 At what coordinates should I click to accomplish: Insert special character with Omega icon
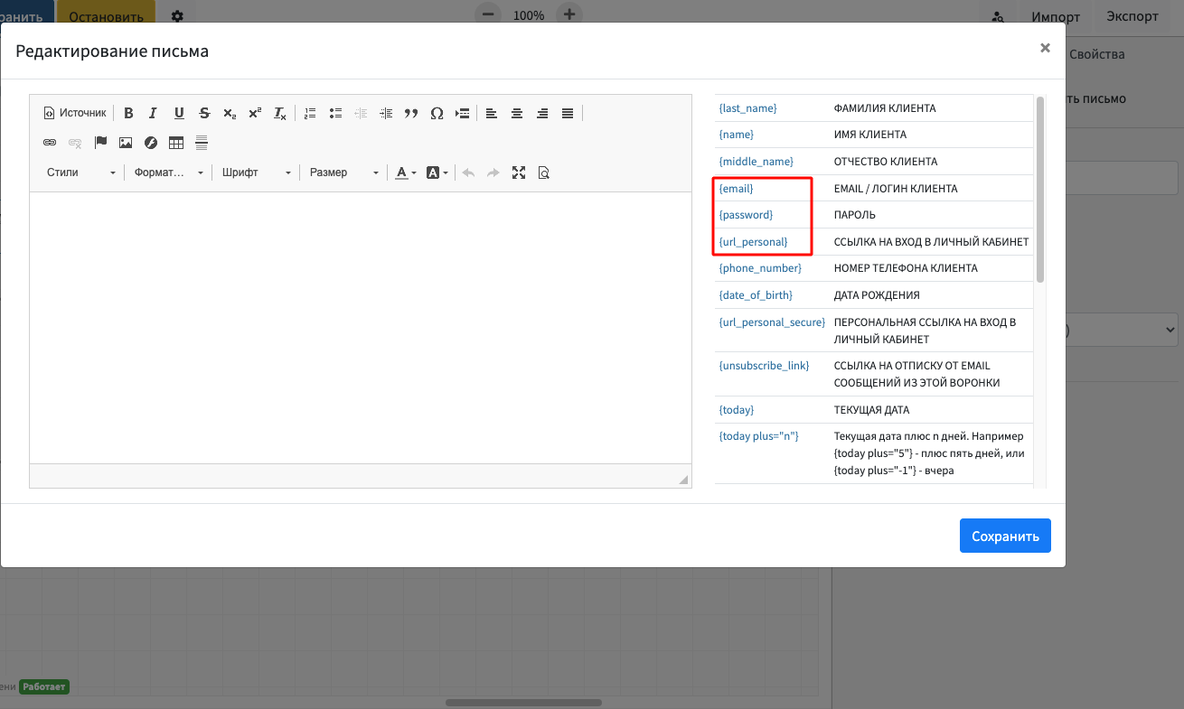point(437,113)
